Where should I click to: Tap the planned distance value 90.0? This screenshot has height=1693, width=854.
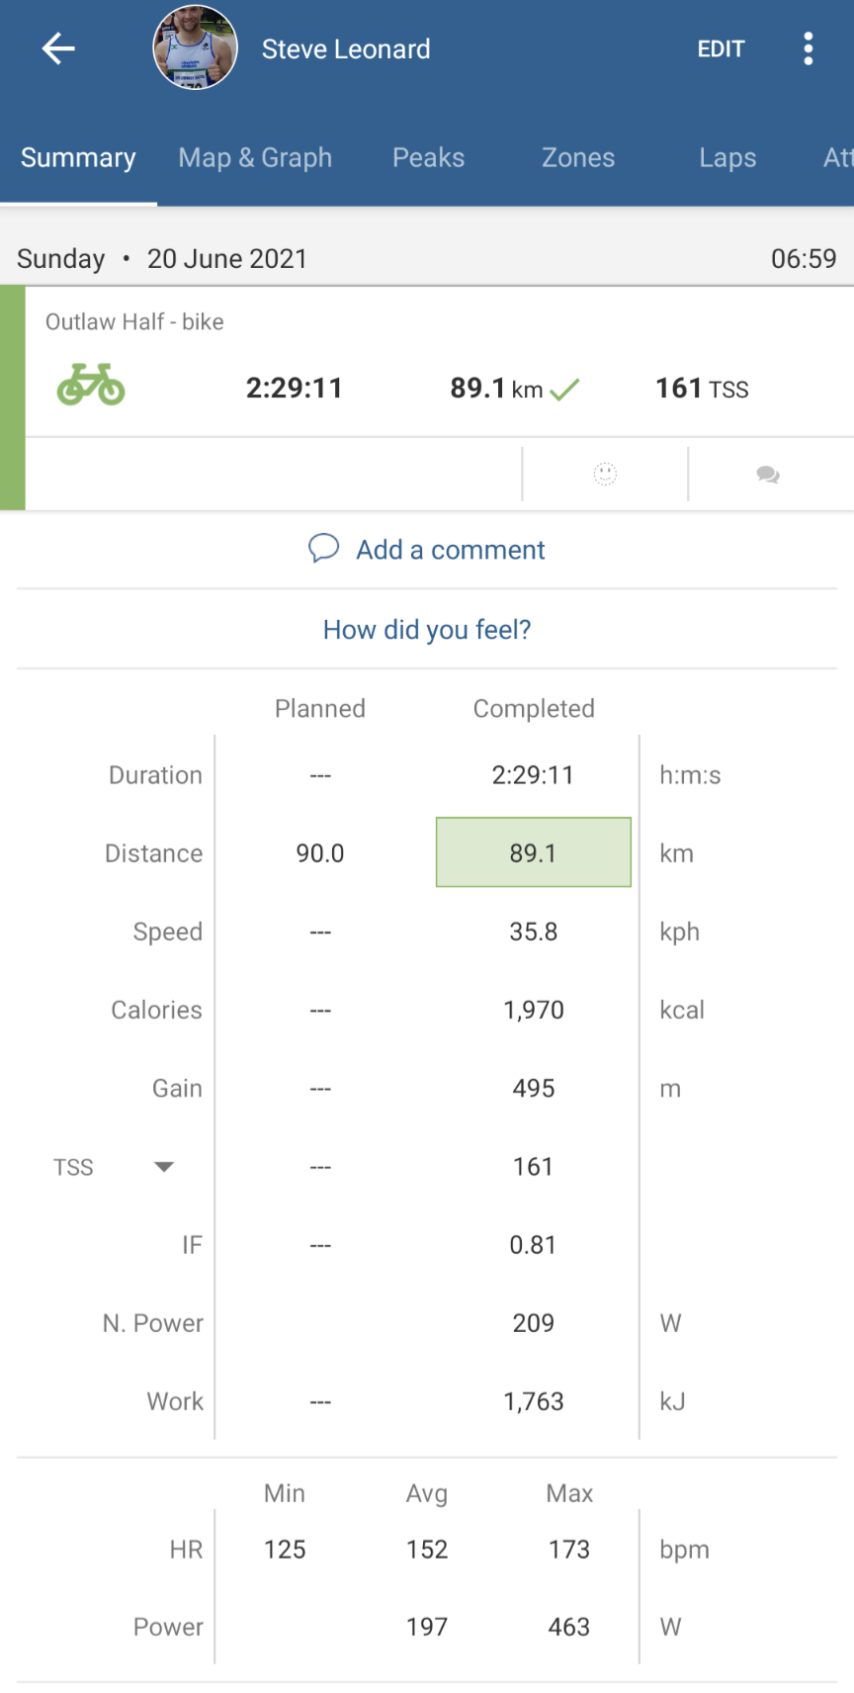pyautogui.click(x=320, y=853)
